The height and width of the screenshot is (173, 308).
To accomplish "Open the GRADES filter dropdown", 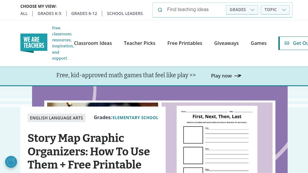I will 242,10.
